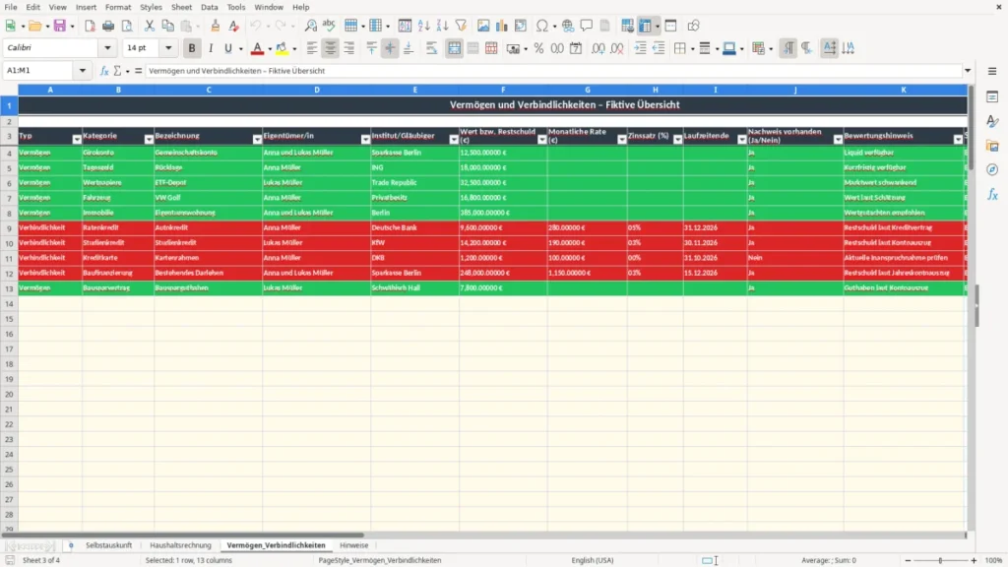Viewport: 1008px width, 567px height.
Task: Click the formula input line
Action: 553,71
